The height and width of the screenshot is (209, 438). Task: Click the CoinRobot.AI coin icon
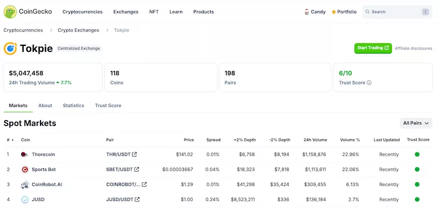pyautogui.click(x=25, y=184)
